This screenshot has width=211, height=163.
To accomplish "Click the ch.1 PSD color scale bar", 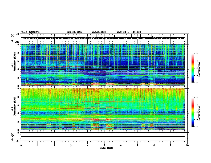I will 193,68.
